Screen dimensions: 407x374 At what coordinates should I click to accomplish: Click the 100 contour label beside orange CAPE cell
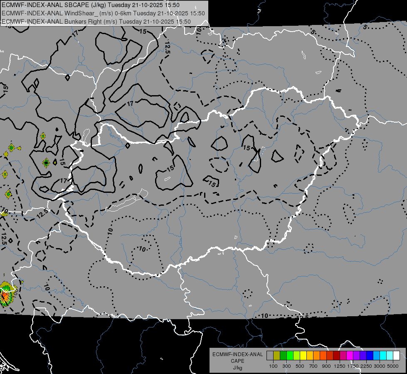coord(15,293)
